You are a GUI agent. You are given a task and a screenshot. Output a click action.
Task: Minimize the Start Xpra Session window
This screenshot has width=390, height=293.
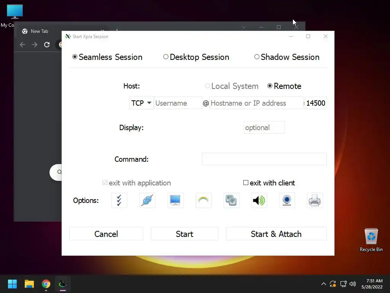291,36
